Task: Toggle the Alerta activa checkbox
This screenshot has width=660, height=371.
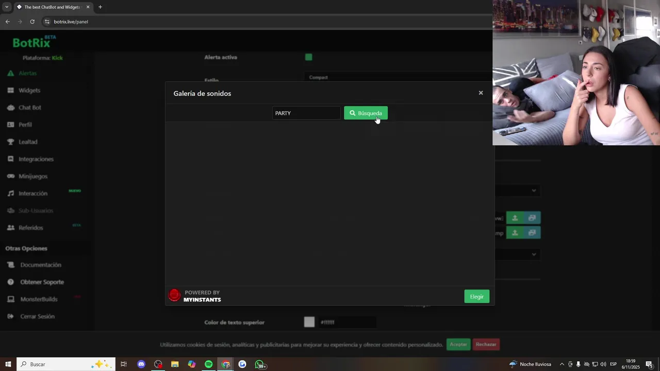Action: click(308, 57)
